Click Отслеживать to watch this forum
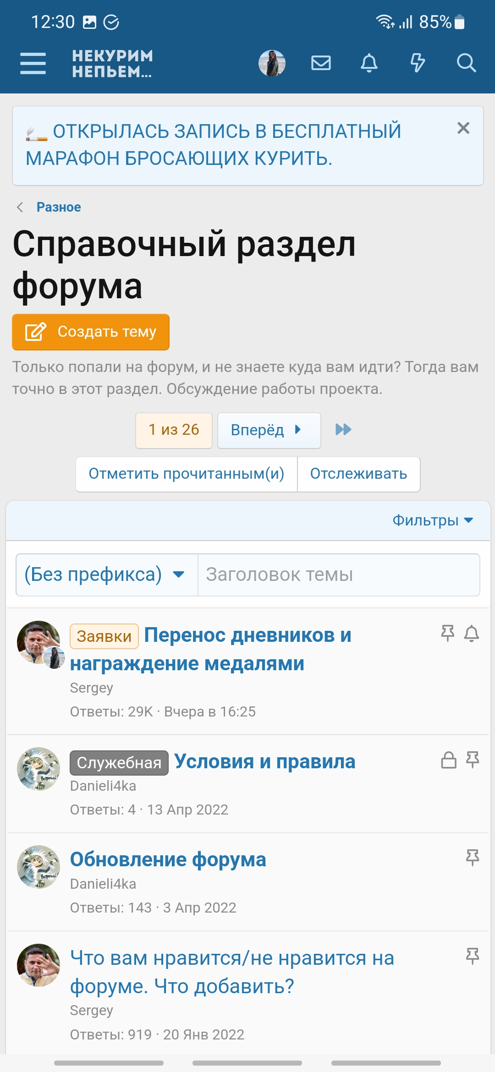Image resolution: width=495 pixels, height=1072 pixels. tap(358, 474)
